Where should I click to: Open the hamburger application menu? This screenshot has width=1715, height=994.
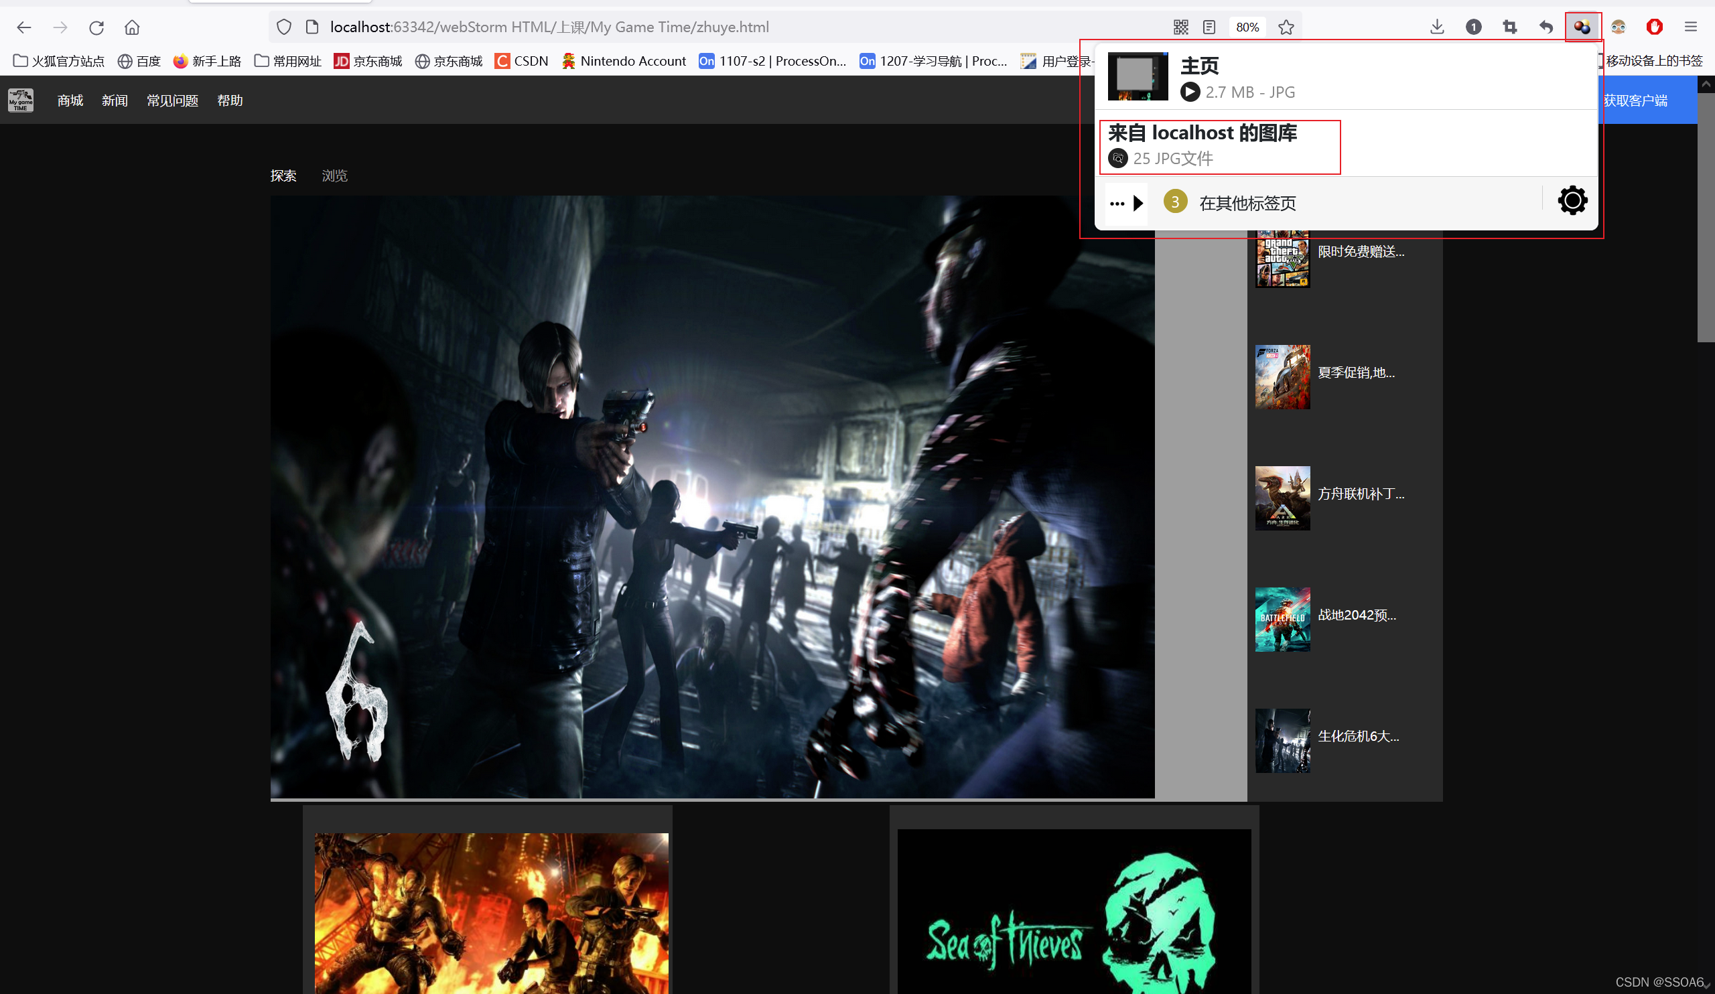point(1690,27)
